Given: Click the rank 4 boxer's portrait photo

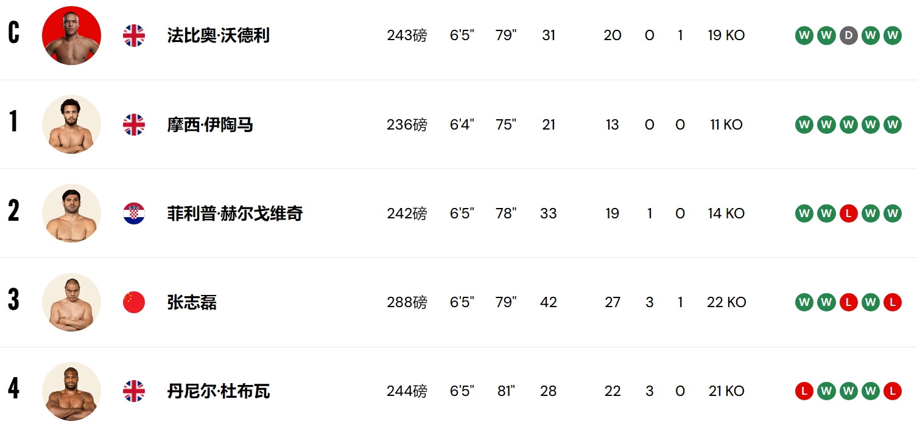Looking at the screenshot, I should pyautogui.click(x=71, y=391).
